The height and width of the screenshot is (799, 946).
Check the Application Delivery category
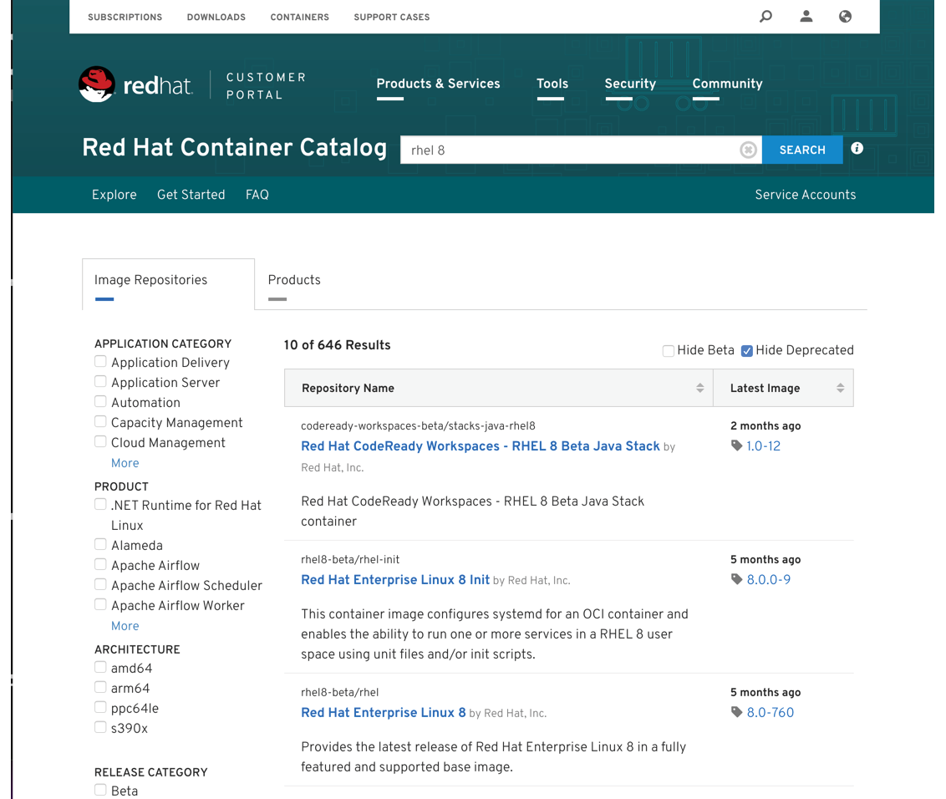(100, 362)
